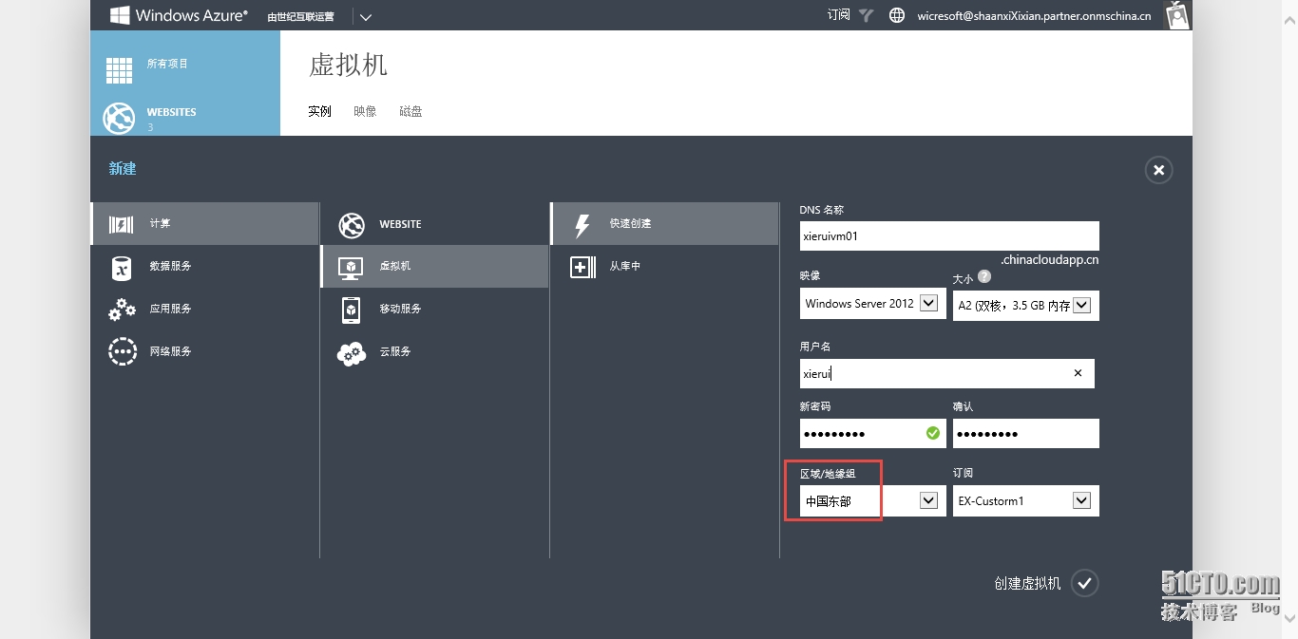Open the 区域/地缘组 中国东部 dropdown
1298x639 pixels.
[873, 501]
